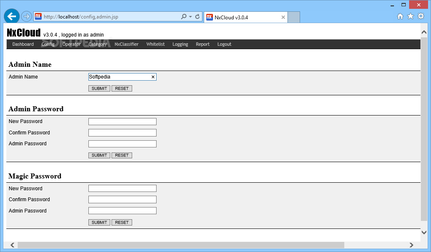Screen dimensions: 431x252
Task: Click the browser Back arrow button
Action: pos(12,16)
